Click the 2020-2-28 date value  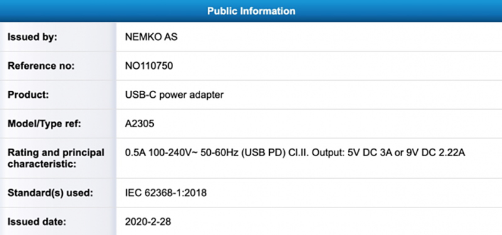(148, 222)
